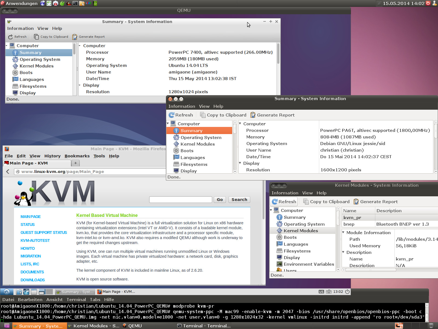Click the QEMU guest sidebar vertical scrollbar
This screenshot has width=438, height=329.
point(74,49)
